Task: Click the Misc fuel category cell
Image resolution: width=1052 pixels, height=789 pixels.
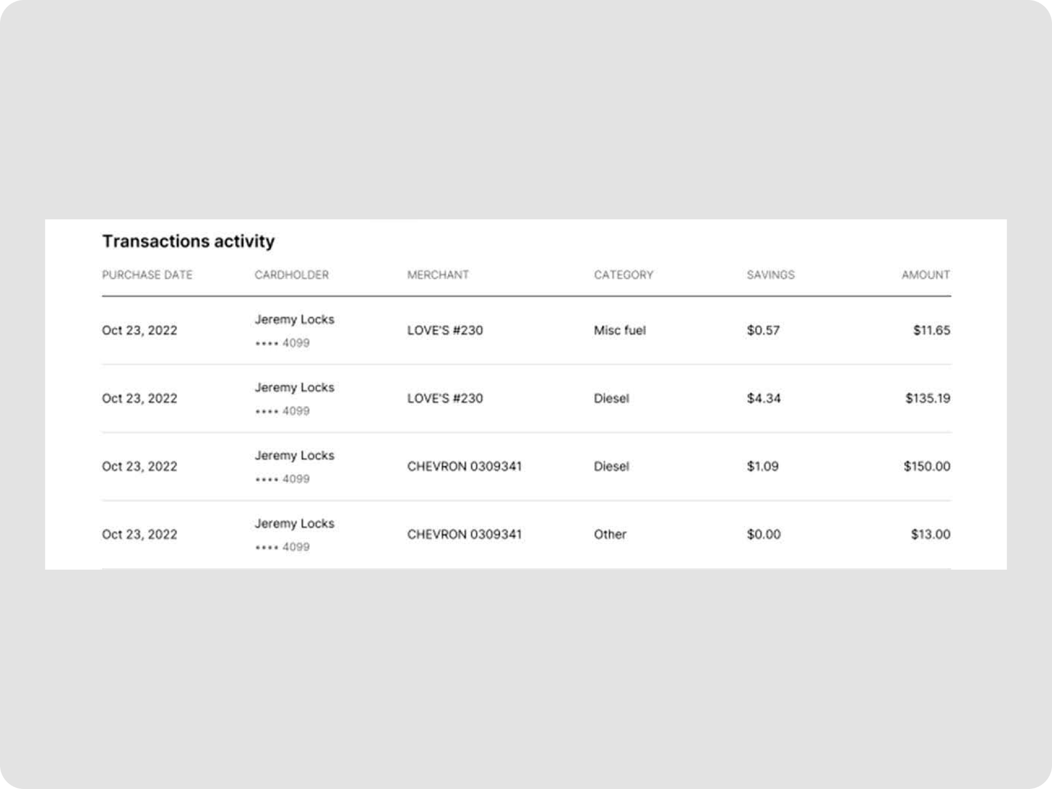Action: click(619, 330)
